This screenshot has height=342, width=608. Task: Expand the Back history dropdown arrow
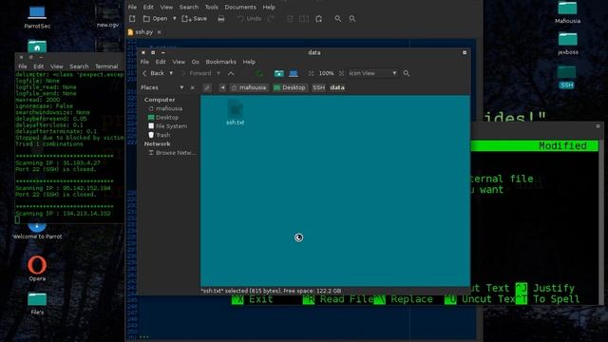(x=171, y=73)
